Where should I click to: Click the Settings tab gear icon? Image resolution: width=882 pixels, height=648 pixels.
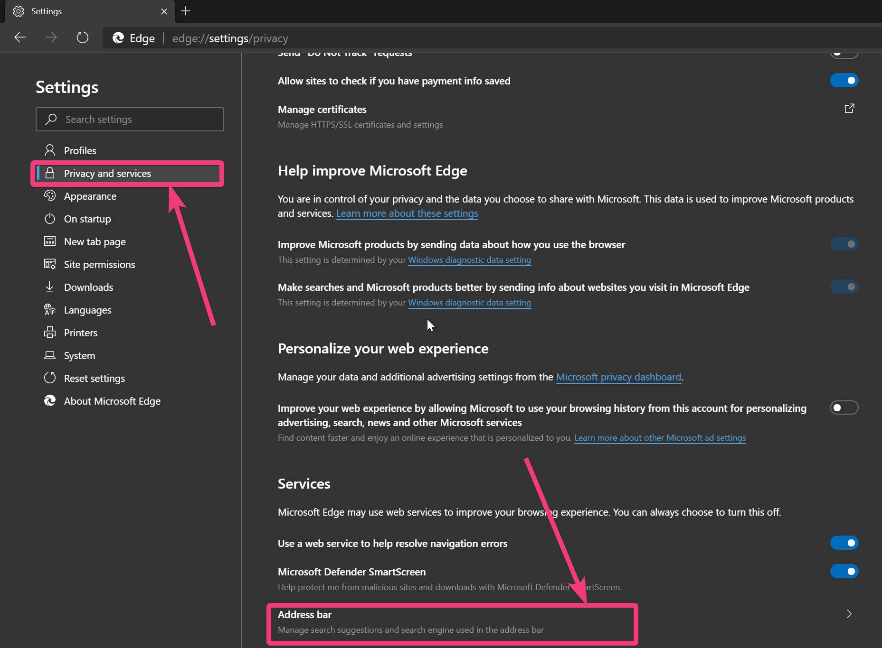(x=19, y=11)
